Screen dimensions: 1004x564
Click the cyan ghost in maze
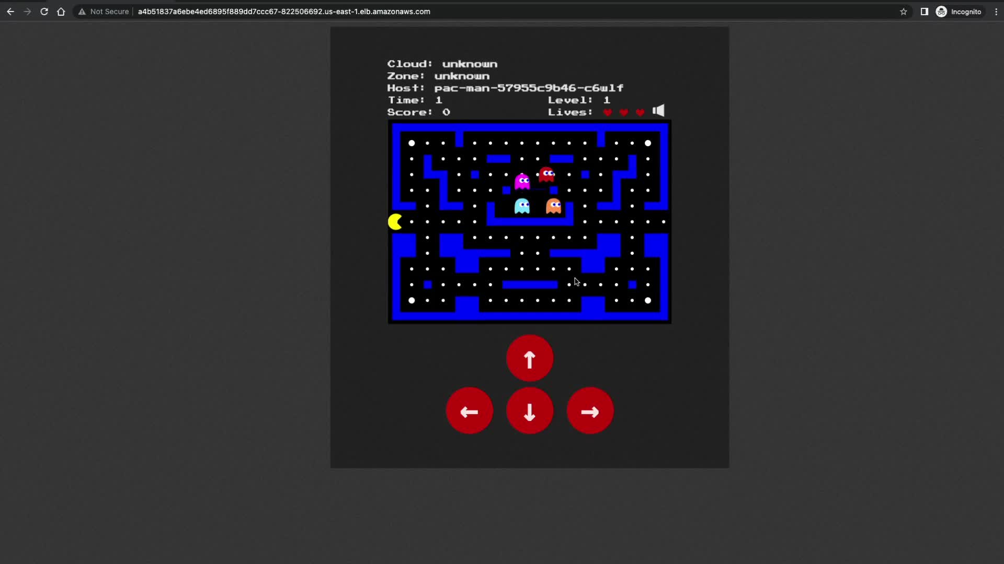tap(522, 206)
